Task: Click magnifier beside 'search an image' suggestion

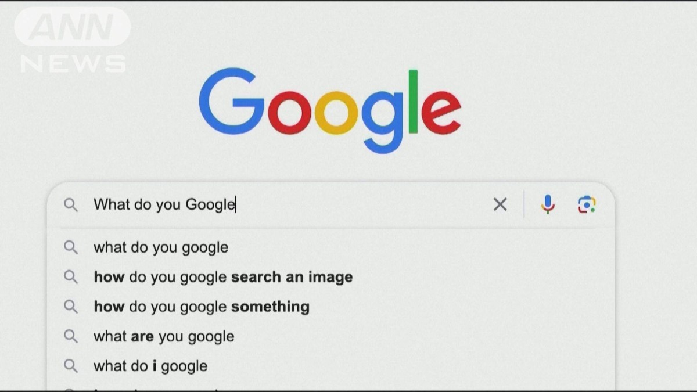Action: point(71,277)
